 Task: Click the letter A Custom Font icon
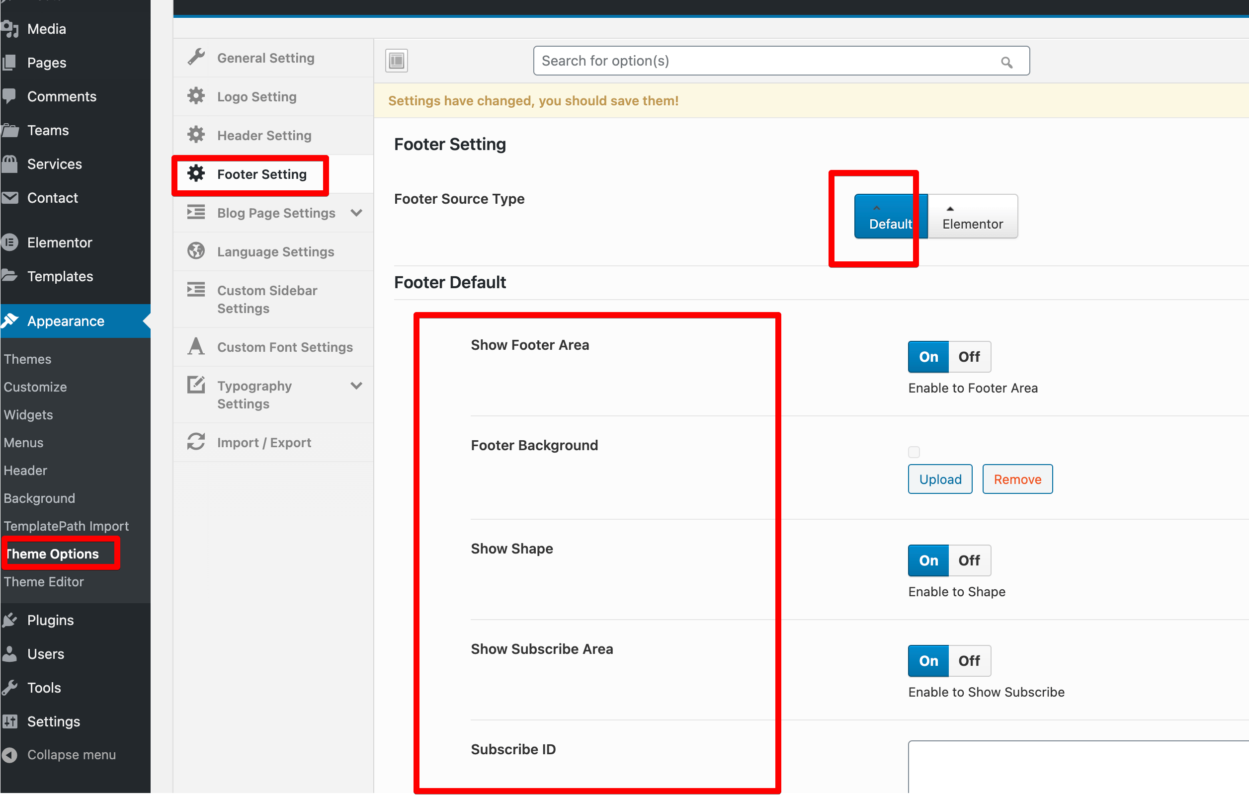click(x=196, y=346)
